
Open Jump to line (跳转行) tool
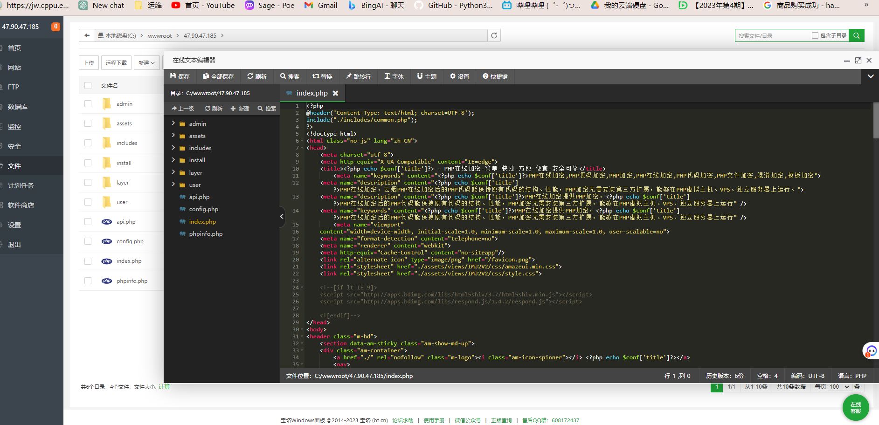point(358,76)
